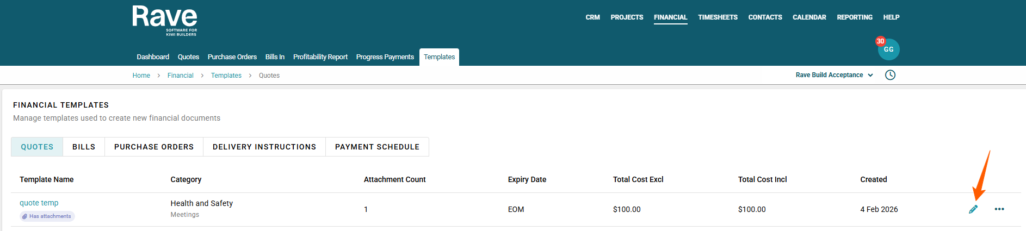Sort by the Template Name column header
Image resolution: width=1026 pixels, height=231 pixels.
(x=47, y=179)
